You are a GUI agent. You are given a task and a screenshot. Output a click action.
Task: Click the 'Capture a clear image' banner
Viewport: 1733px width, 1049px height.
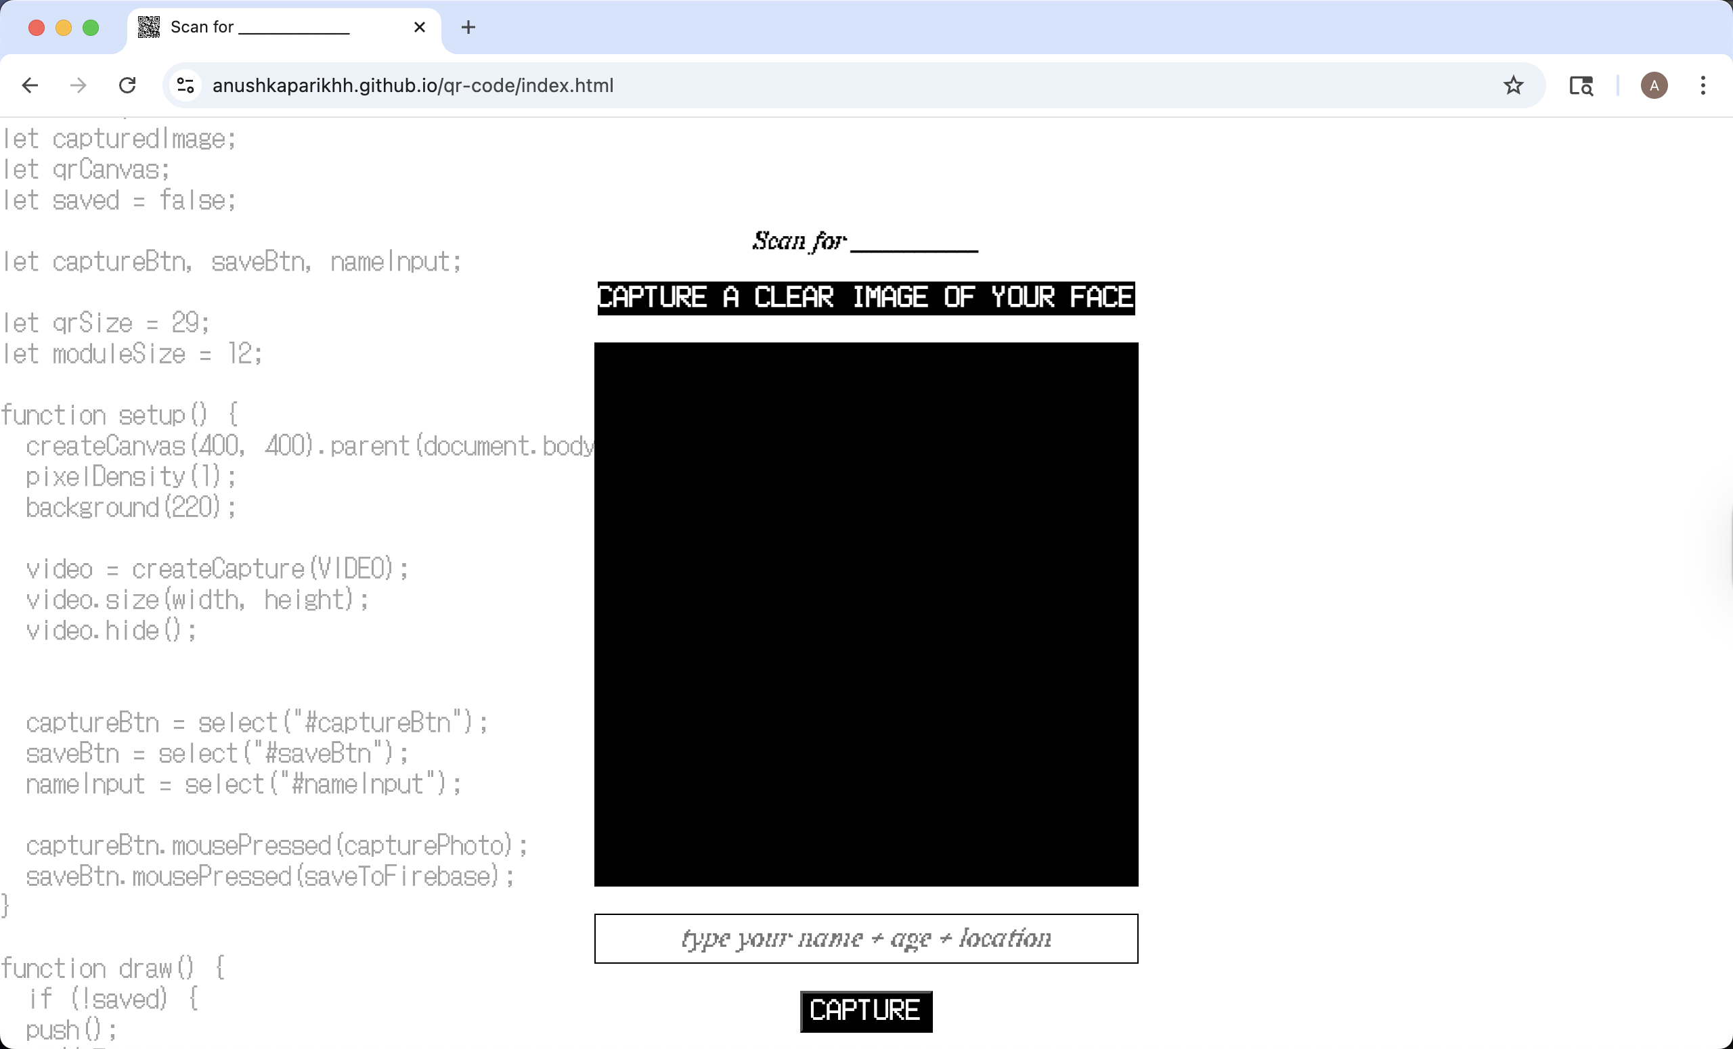coord(866,297)
